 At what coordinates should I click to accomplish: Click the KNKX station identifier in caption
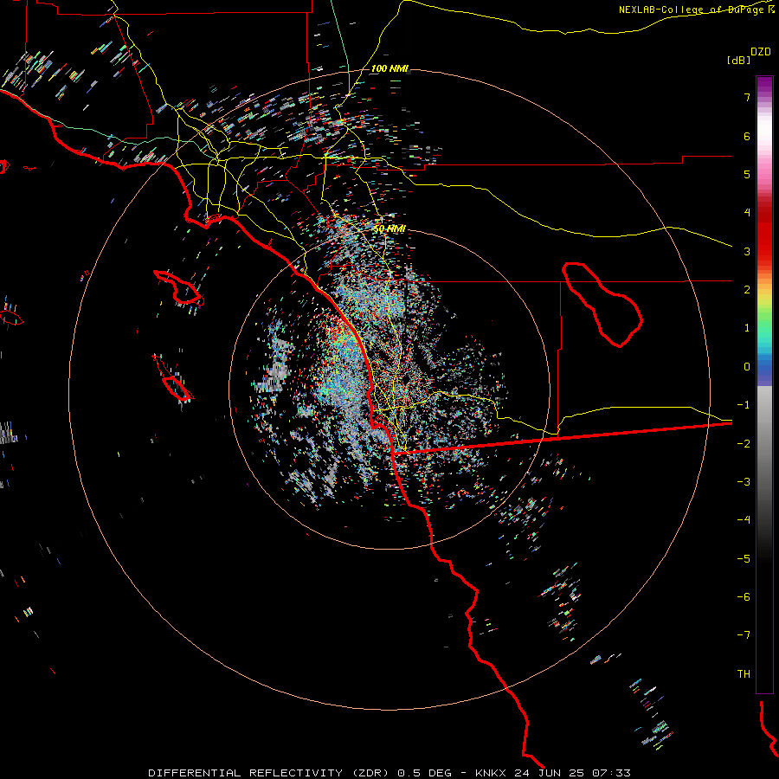[491, 773]
